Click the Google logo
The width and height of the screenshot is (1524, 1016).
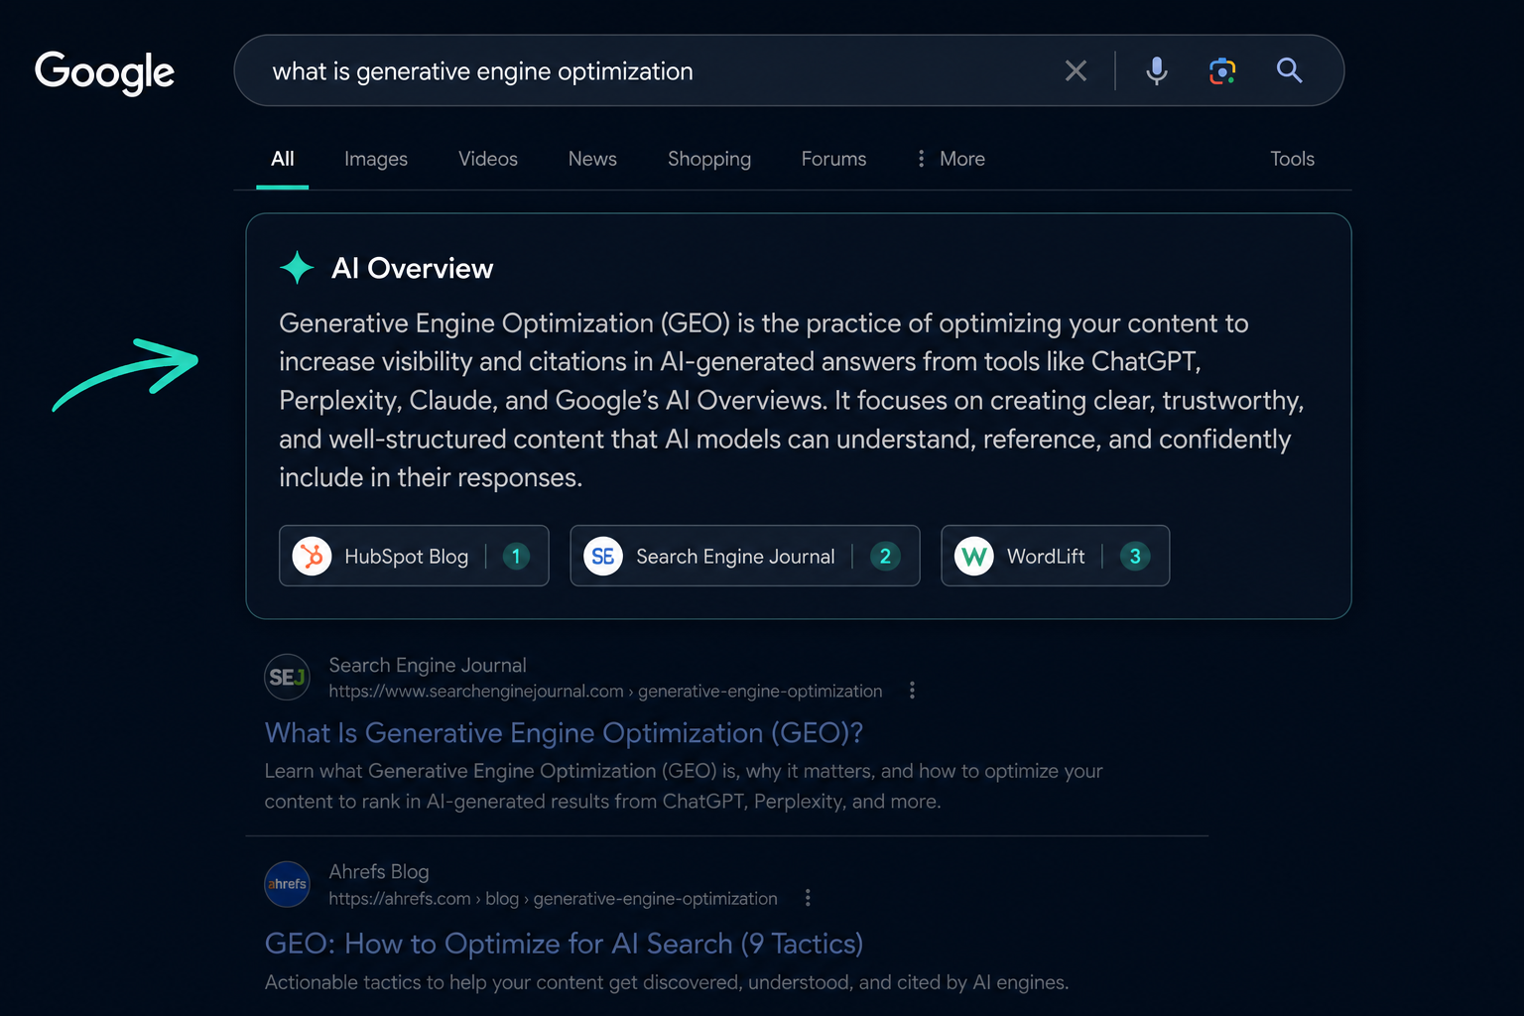tap(104, 72)
